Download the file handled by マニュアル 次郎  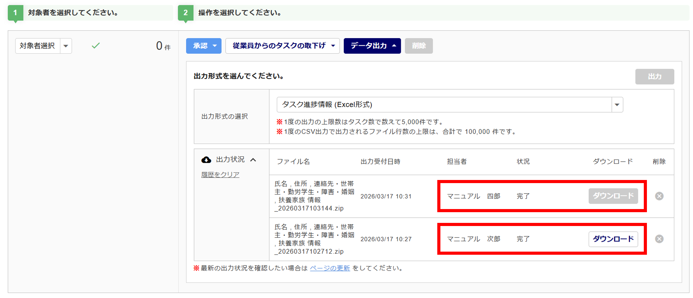(x=613, y=239)
